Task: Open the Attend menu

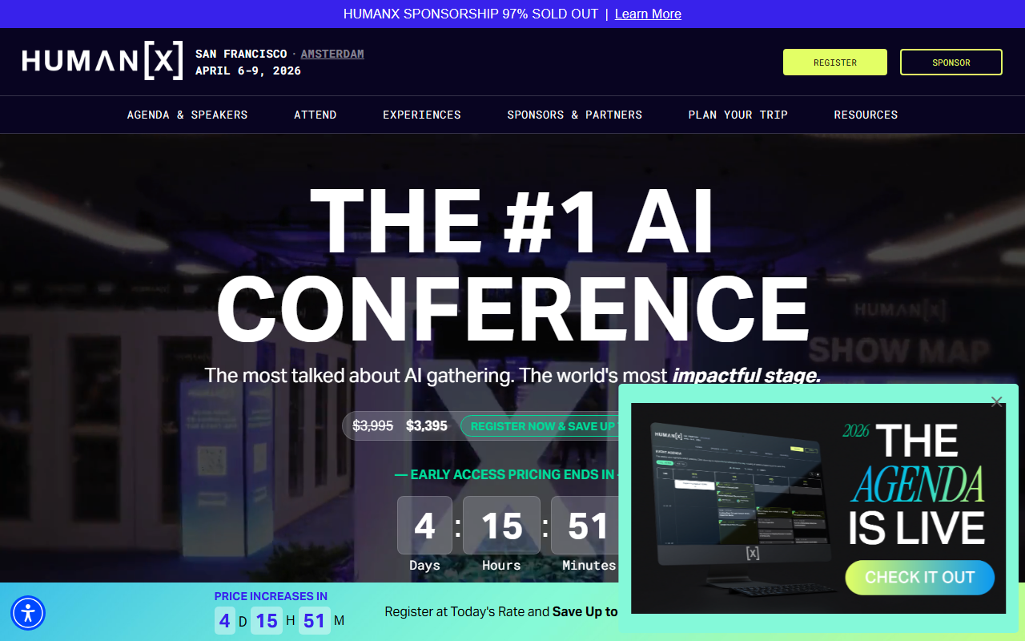Action: click(316, 115)
